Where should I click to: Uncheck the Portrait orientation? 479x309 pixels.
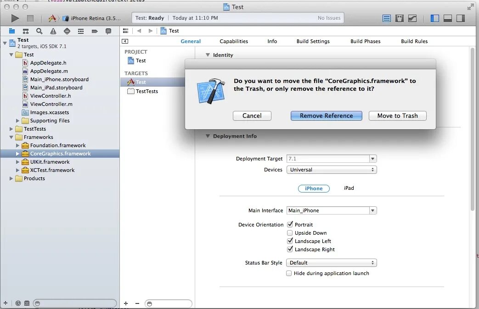pyautogui.click(x=290, y=225)
